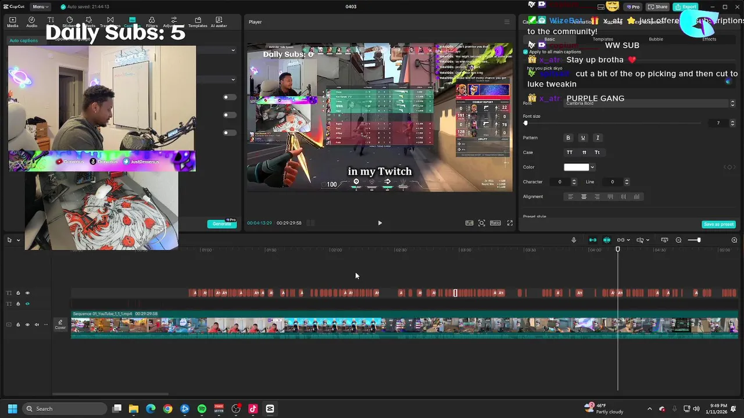This screenshot has width=744, height=418.
Task: Click the Pro badge button
Action: (632, 6)
